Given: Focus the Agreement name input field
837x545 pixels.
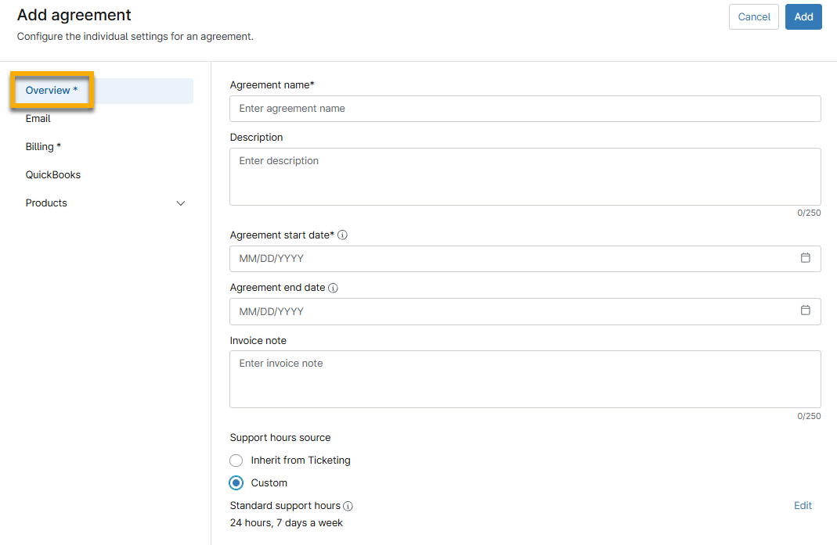Looking at the screenshot, I should click(525, 109).
